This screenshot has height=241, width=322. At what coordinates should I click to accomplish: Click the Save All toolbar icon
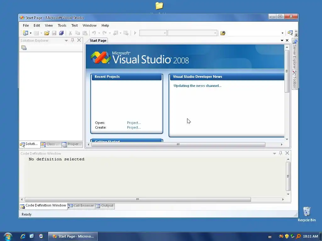click(x=61, y=33)
